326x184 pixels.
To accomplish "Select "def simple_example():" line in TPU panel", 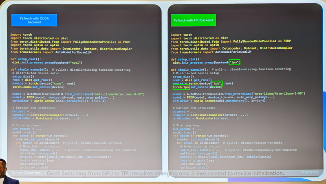I will [x=231, y=69].
